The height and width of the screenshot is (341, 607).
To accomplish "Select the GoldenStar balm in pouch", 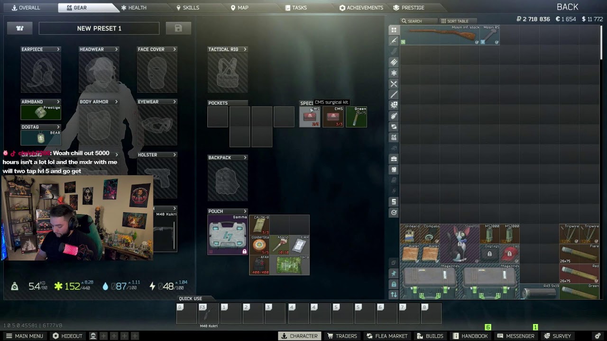I will (x=259, y=245).
